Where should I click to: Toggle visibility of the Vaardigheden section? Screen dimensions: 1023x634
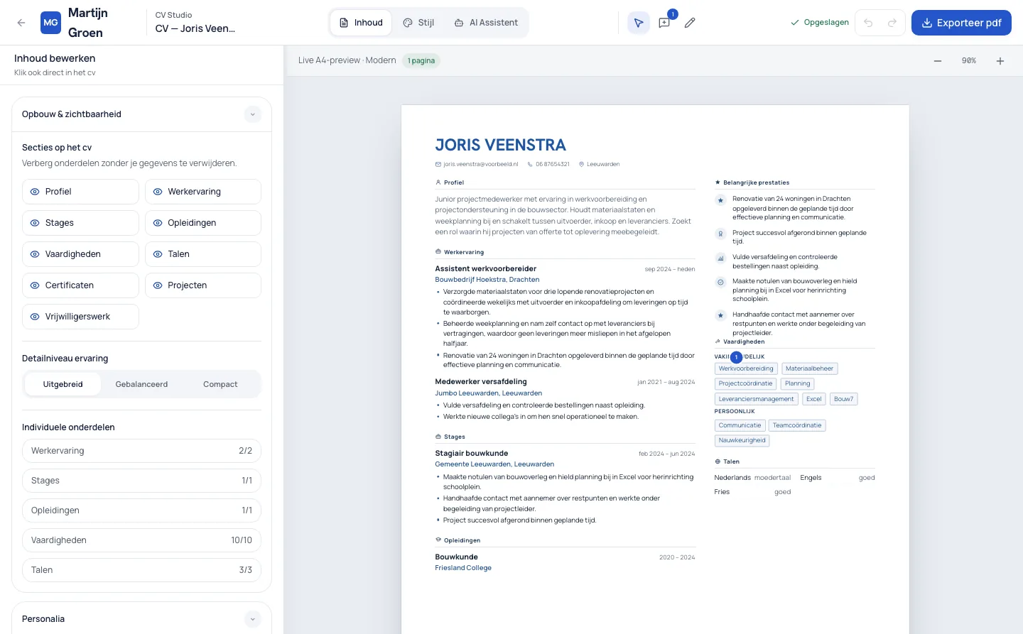(80, 254)
